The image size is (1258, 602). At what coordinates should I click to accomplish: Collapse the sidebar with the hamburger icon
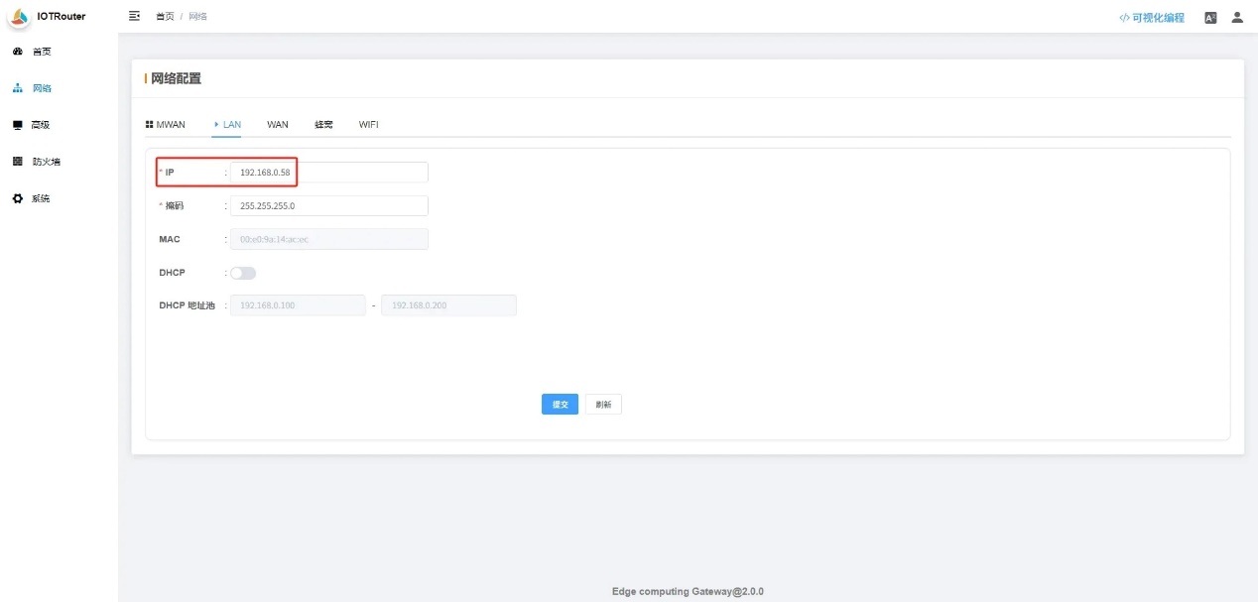[x=135, y=17]
